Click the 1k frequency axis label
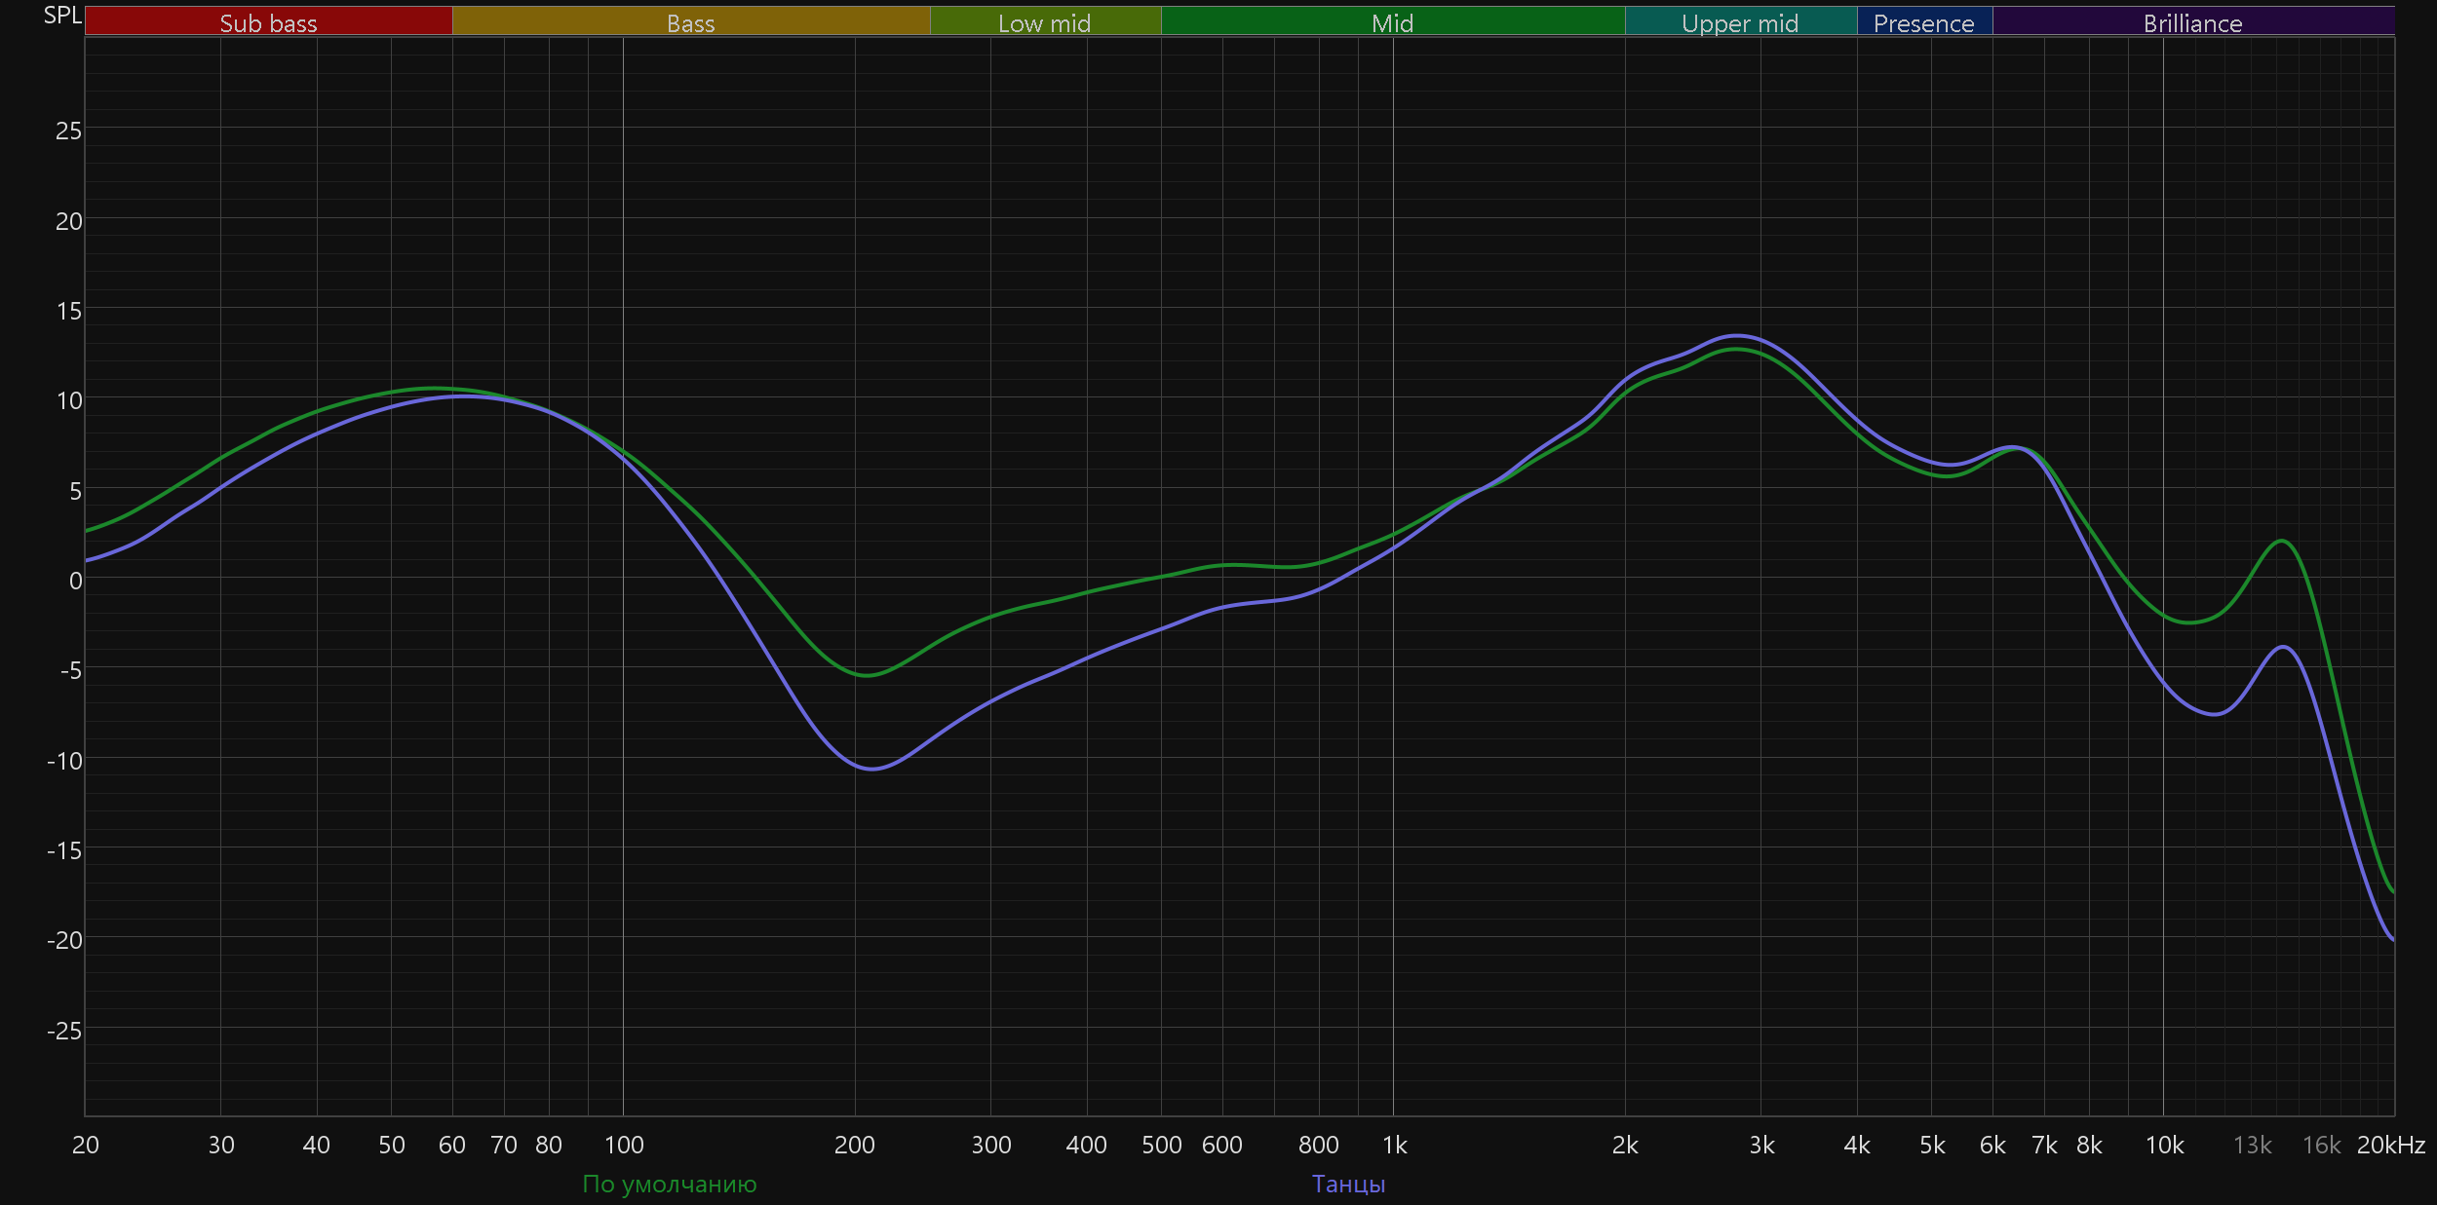Image resolution: width=2437 pixels, height=1205 pixels. pyautogui.click(x=1394, y=1145)
